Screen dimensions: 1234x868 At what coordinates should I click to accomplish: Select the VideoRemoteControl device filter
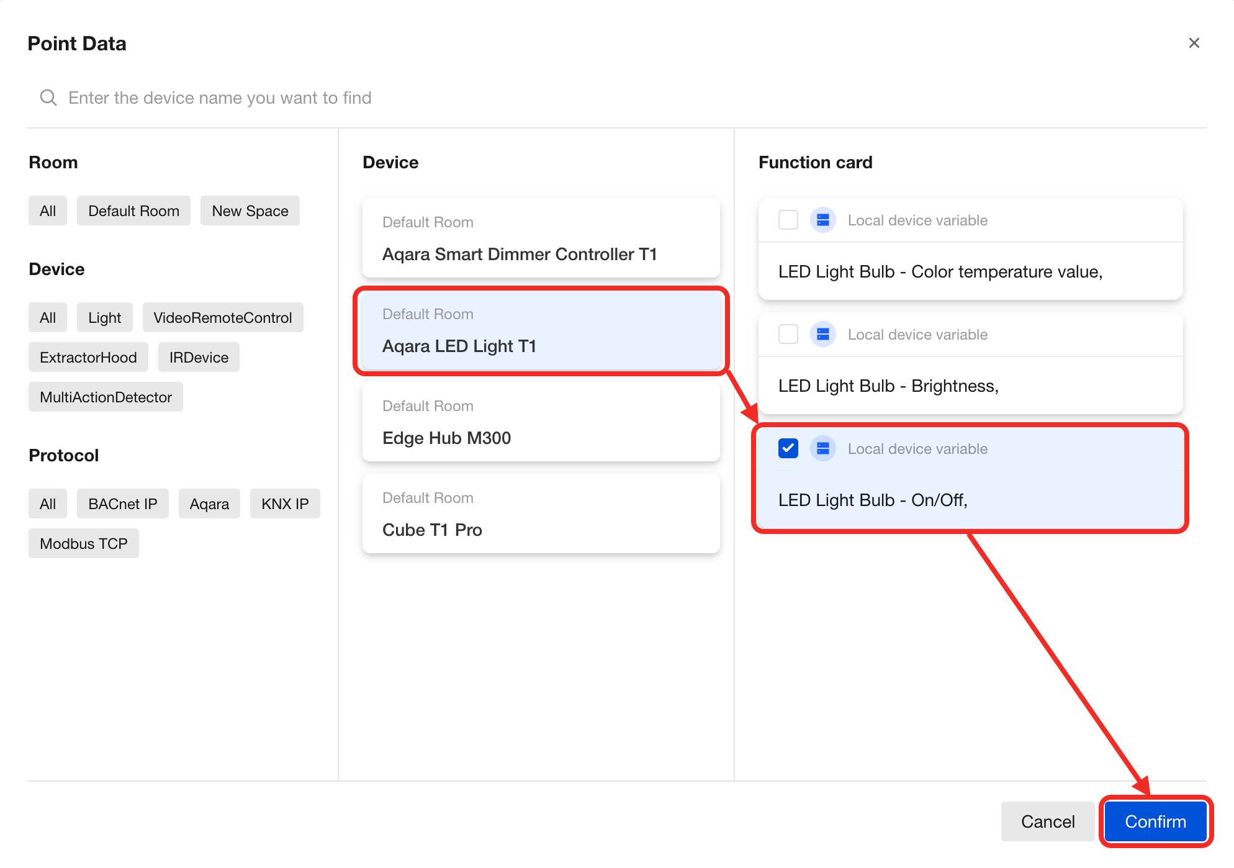point(222,318)
